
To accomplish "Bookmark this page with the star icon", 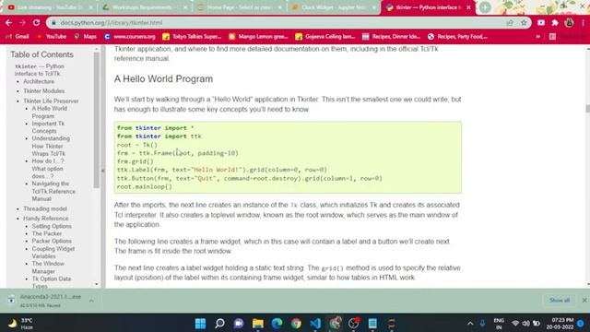I will (524, 22).
